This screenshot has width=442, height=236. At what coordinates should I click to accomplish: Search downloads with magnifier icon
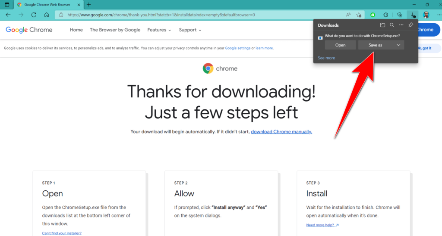coord(392,25)
